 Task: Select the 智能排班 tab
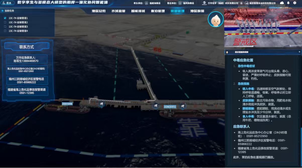(x=138, y=11)
